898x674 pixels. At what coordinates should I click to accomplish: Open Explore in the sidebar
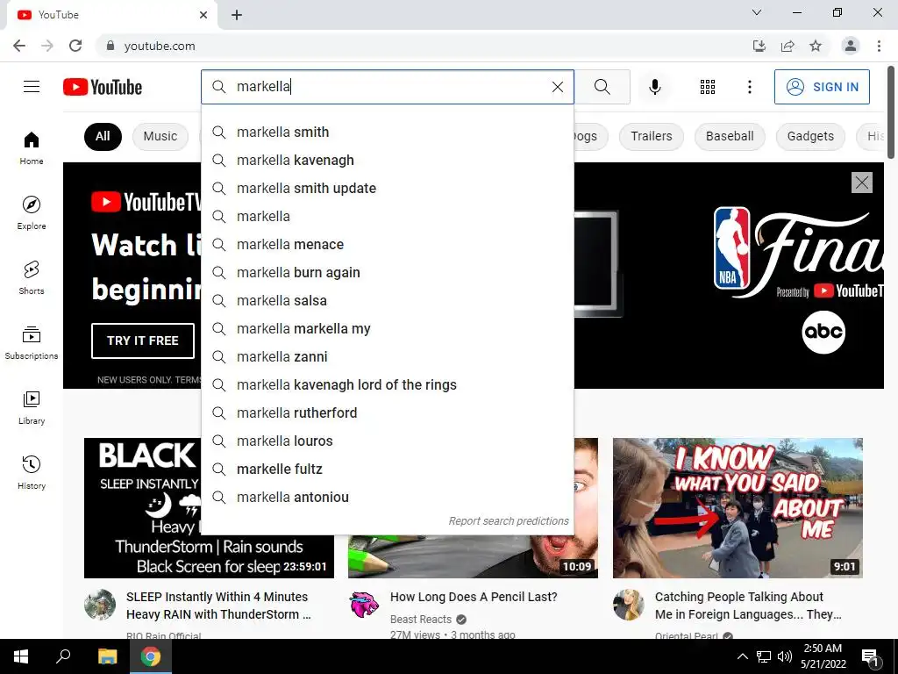32,213
